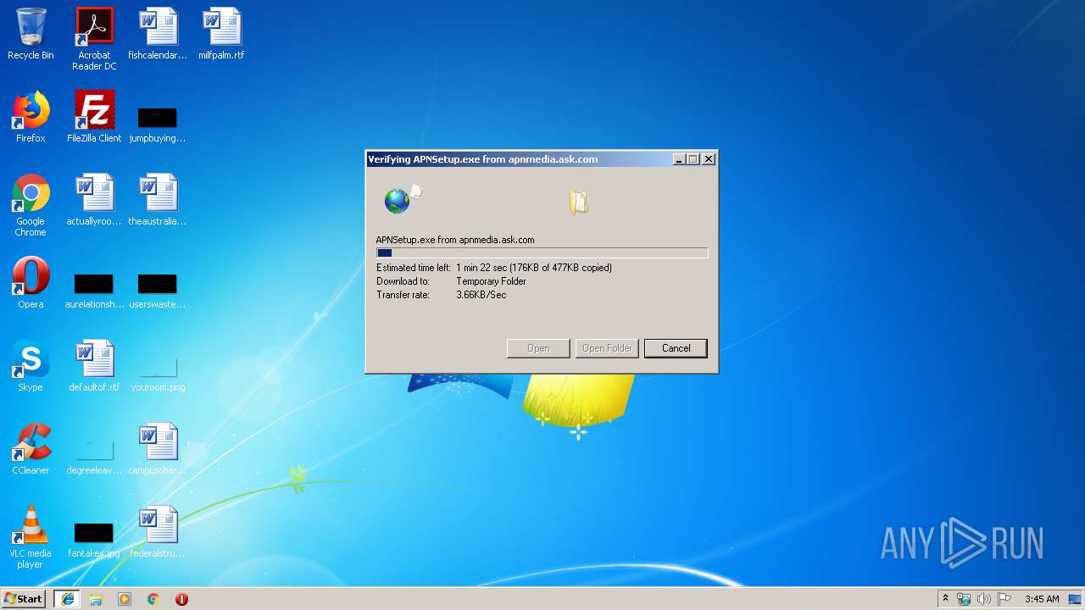Click the folder icon in download dialog
1085x610 pixels.
[579, 202]
